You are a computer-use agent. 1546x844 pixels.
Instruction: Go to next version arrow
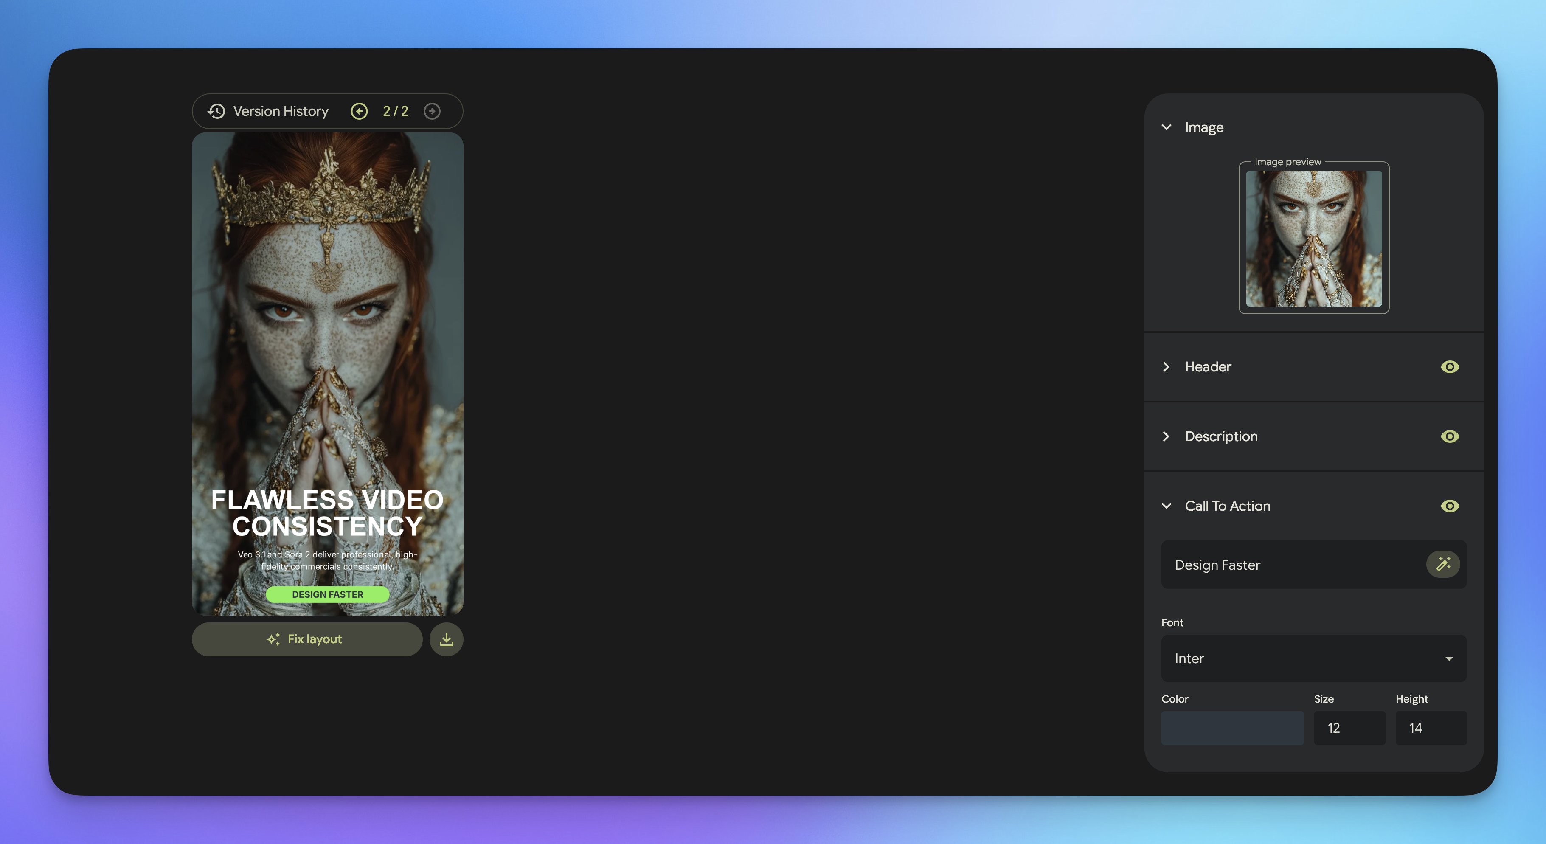pyautogui.click(x=432, y=111)
